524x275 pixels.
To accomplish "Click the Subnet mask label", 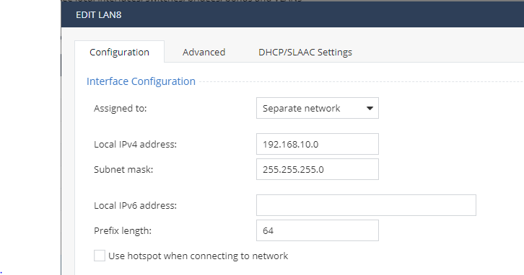I will click(x=123, y=169).
